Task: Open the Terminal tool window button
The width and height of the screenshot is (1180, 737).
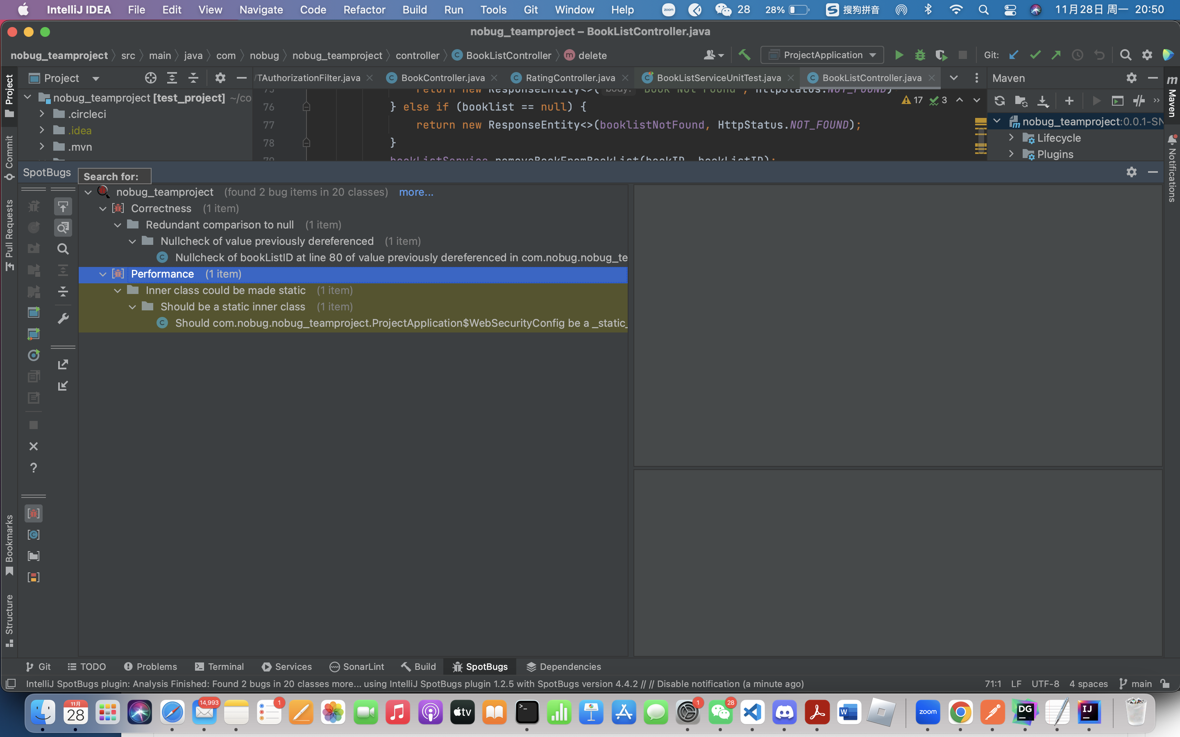Action: 220,666
